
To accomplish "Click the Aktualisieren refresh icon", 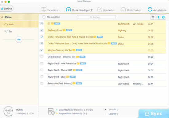I will tap(150, 9).
